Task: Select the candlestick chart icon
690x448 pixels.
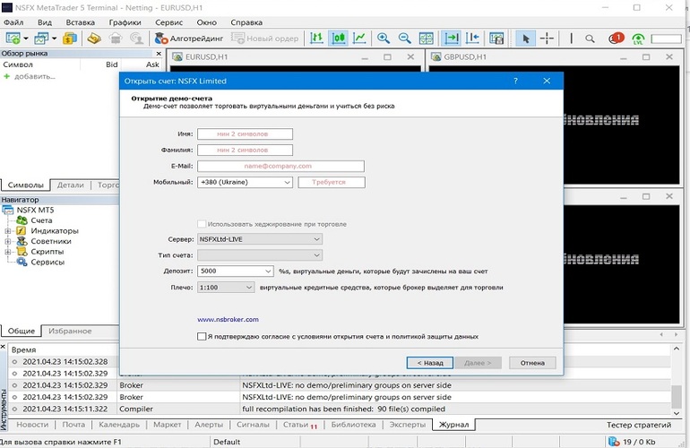Action: coord(339,39)
